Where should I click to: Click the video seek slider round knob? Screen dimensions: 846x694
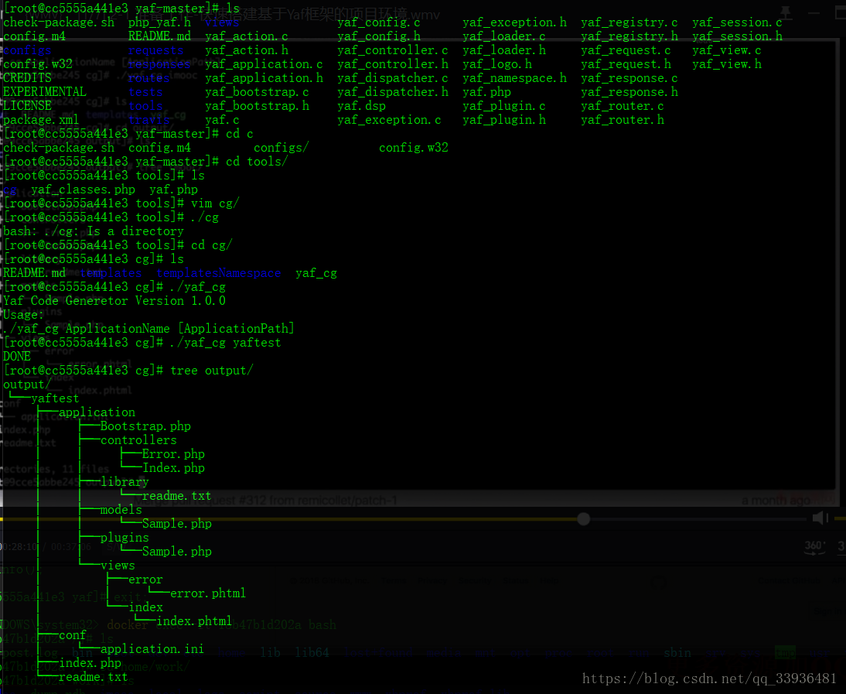click(583, 519)
